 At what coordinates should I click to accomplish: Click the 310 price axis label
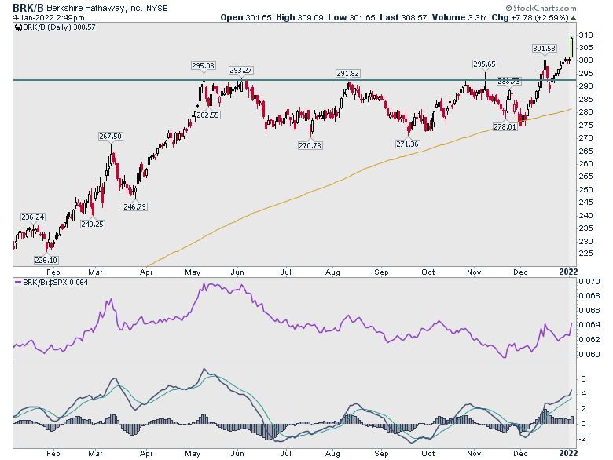(x=585, y=35)
